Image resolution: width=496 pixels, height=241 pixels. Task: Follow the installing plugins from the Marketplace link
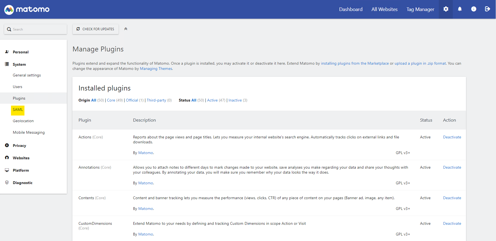tap(355, 63)
